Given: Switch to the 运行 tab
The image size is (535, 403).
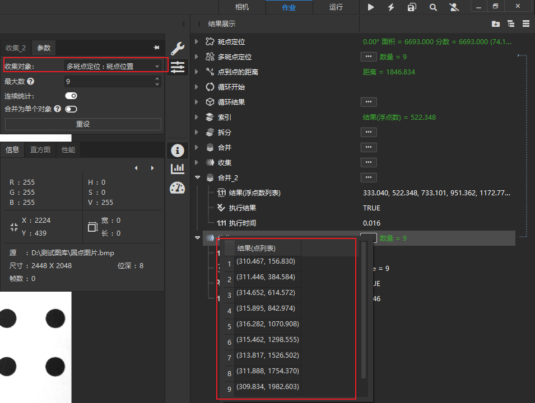Looking at the screenshot, I should click(336, 7).
